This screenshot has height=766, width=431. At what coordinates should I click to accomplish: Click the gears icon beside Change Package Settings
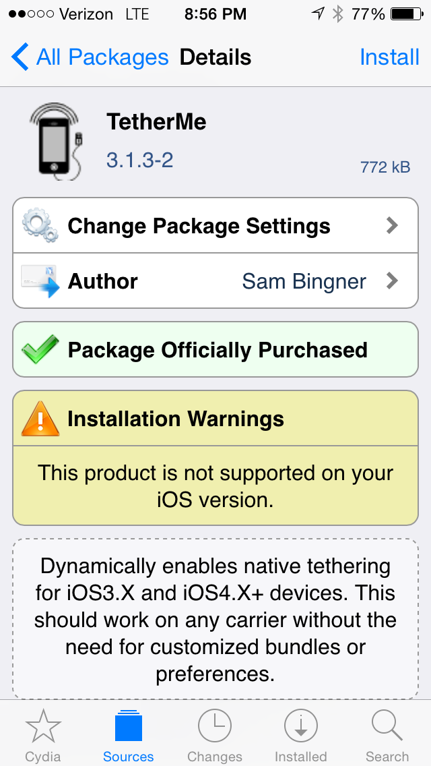coord(40,225)
